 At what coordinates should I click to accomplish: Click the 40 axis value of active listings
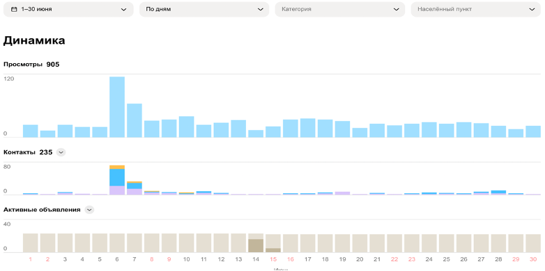(x=7, y=224)
